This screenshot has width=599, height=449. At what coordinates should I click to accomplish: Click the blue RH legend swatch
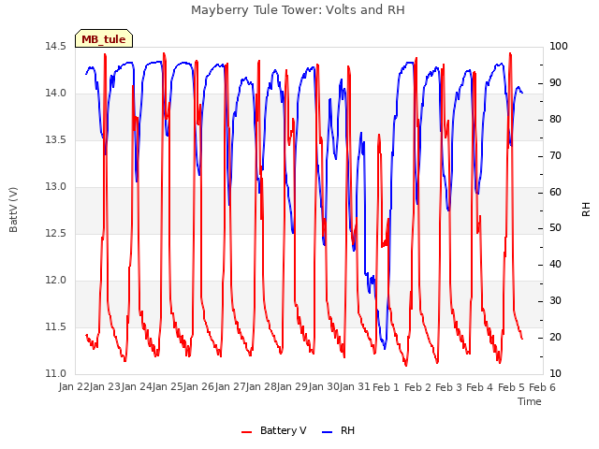point(328,432)
